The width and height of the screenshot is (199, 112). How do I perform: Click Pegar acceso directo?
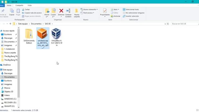[31, 16]
